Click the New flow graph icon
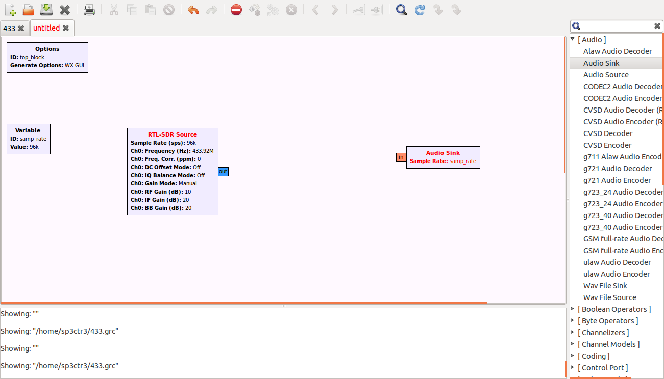Image resolution: width=664 pixels, height=379 pixels. click(10, 9)
